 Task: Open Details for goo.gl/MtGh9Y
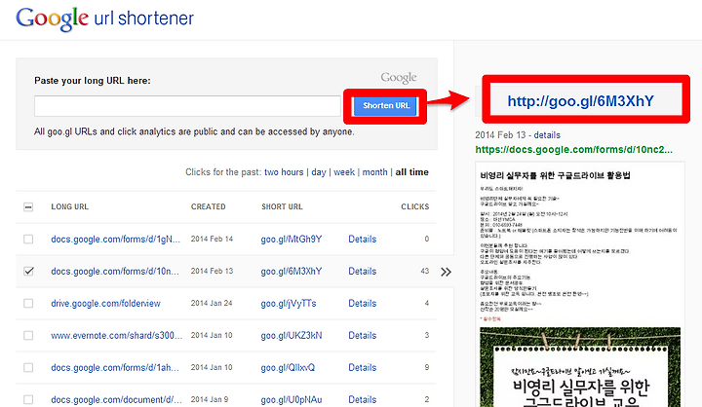point(362,240)
